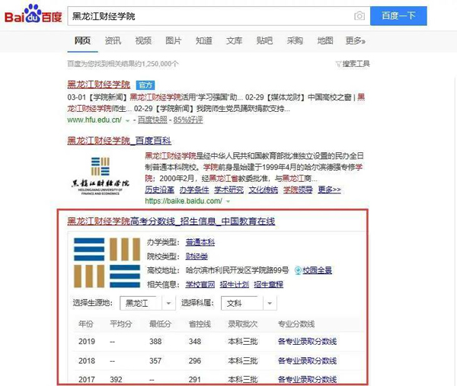Expand dropdown arrow next to www.hfu.edu.cn

[127, 120]
